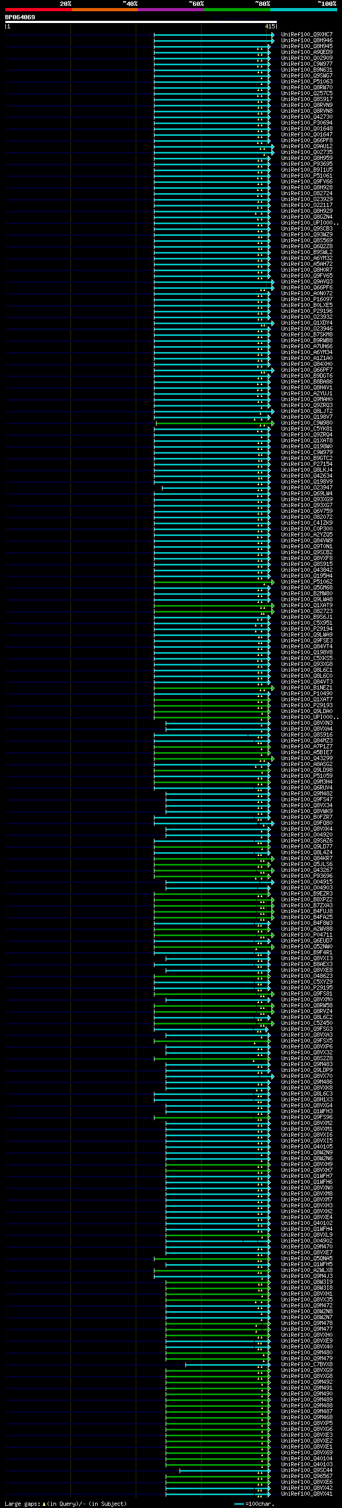
Task: Open the UniRef100_Q9M482 entry
Action: 307,794
